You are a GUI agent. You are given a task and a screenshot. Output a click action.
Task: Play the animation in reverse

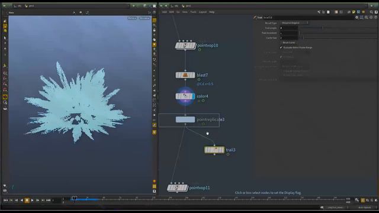pyautogui.click(x=22, y=200)
